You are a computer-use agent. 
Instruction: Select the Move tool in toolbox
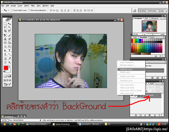10,24
